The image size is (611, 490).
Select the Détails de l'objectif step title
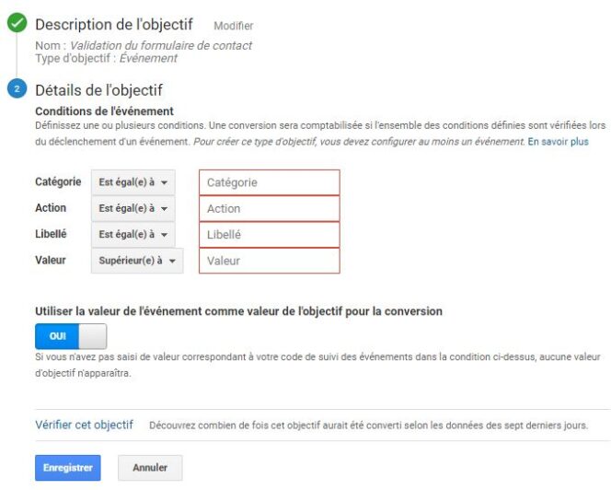(98, 89)
